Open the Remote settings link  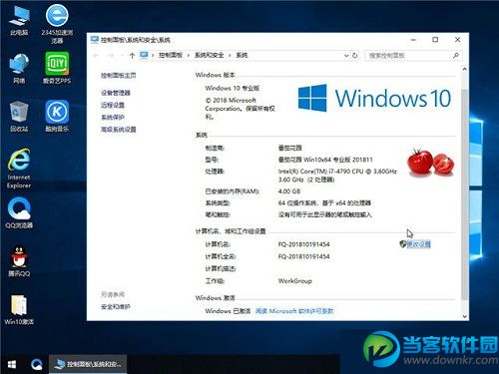coord(113,105)
